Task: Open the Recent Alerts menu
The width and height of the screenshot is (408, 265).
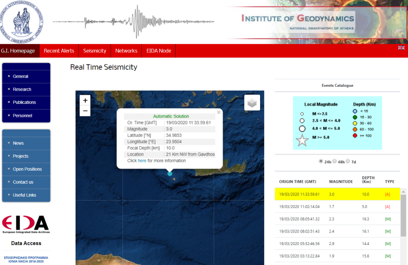Action: (x=59, y=51)
